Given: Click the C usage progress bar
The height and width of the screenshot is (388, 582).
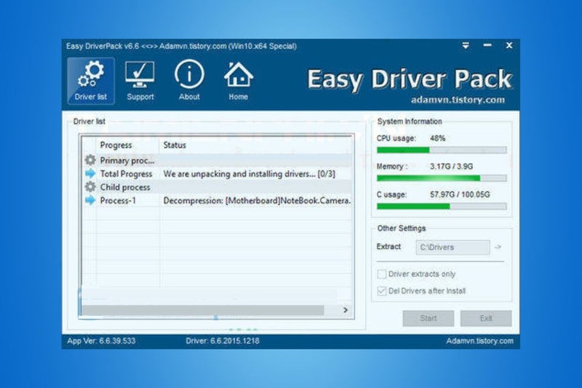Looking at the screenshot, I should tap(442, 207).
